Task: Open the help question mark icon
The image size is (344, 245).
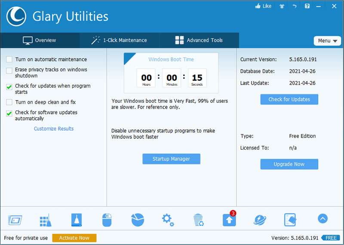Action: click(x=307, y=6)
